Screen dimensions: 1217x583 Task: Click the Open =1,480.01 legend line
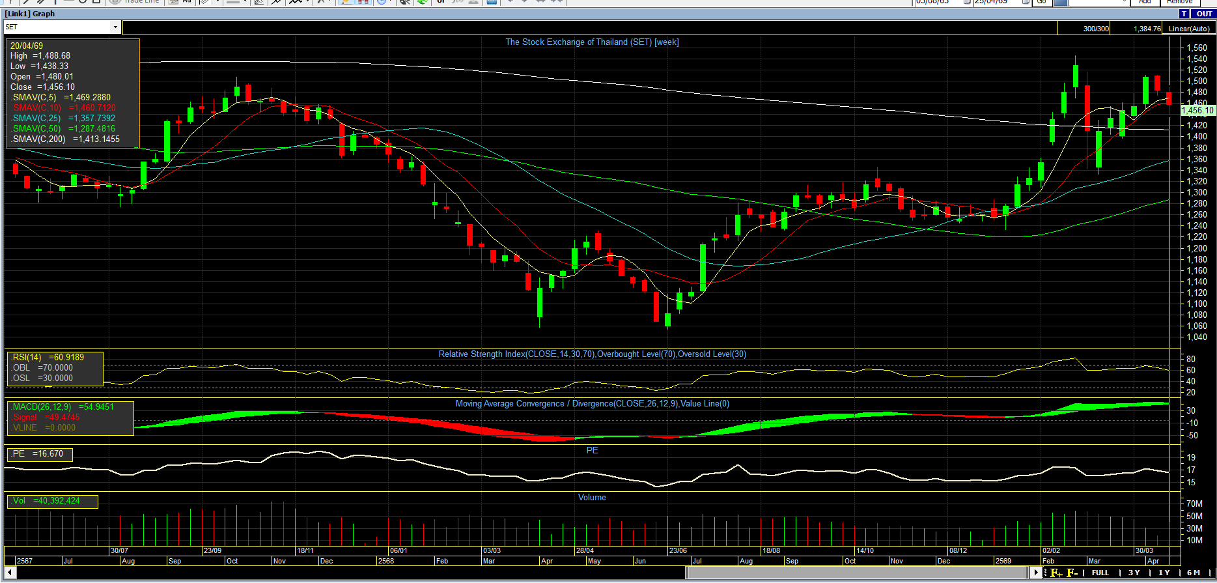(x=42, y=77)
